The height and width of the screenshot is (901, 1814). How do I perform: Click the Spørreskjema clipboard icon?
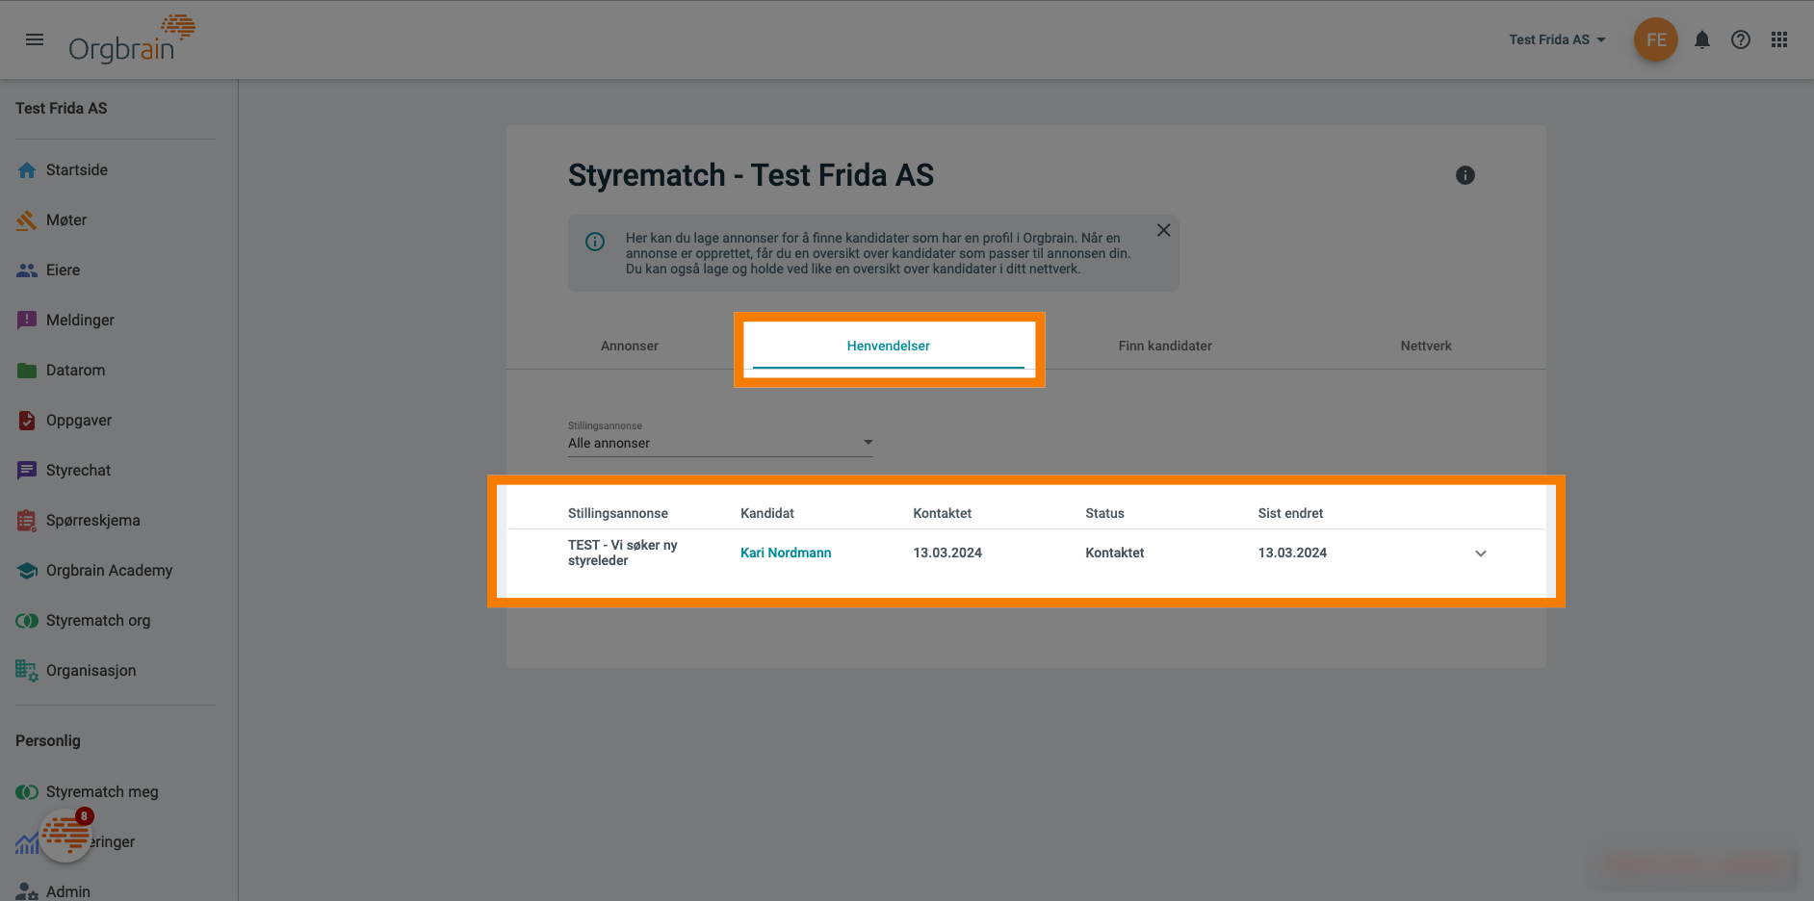[x=27, y=521]
